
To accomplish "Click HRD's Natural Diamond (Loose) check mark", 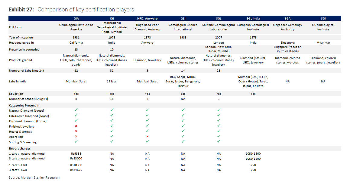I will click(147, 110).
